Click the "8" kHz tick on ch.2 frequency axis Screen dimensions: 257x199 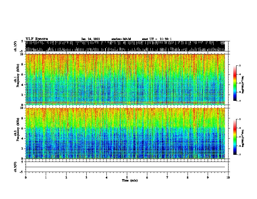(22, 118)
